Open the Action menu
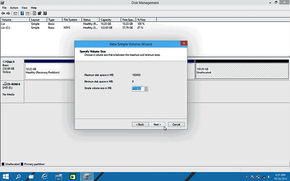290x181 pixels. 14,8
